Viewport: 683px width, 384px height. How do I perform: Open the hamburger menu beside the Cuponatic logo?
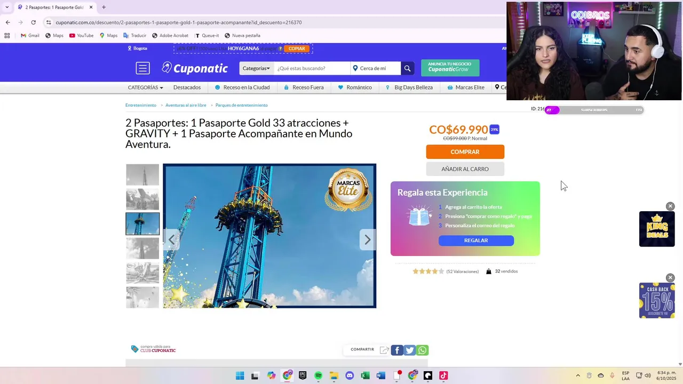[142, 68]
